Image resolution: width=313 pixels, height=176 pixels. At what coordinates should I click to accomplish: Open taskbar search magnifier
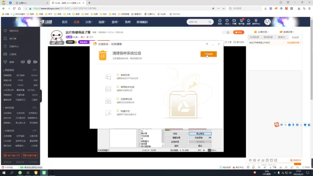coord(12,173)
